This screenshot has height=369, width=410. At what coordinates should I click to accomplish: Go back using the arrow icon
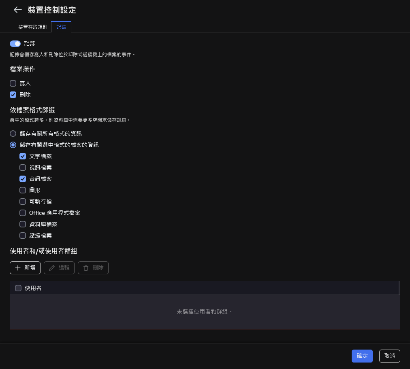(x=17, y=10)
